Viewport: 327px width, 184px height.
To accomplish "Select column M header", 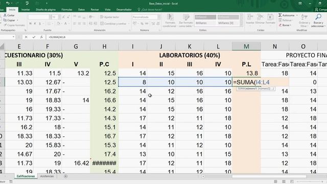I will [x=246, y=47].
